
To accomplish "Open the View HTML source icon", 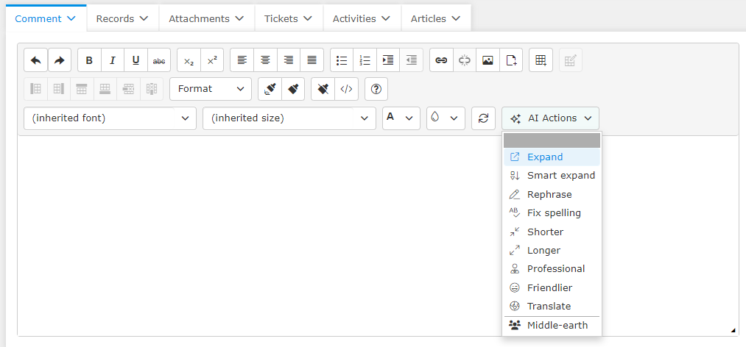I will point(346,89).
